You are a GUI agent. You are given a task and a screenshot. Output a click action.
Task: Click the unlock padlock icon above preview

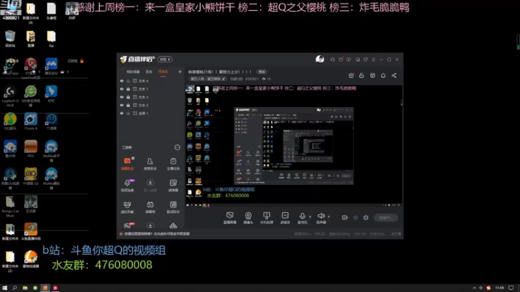(361, 75)
